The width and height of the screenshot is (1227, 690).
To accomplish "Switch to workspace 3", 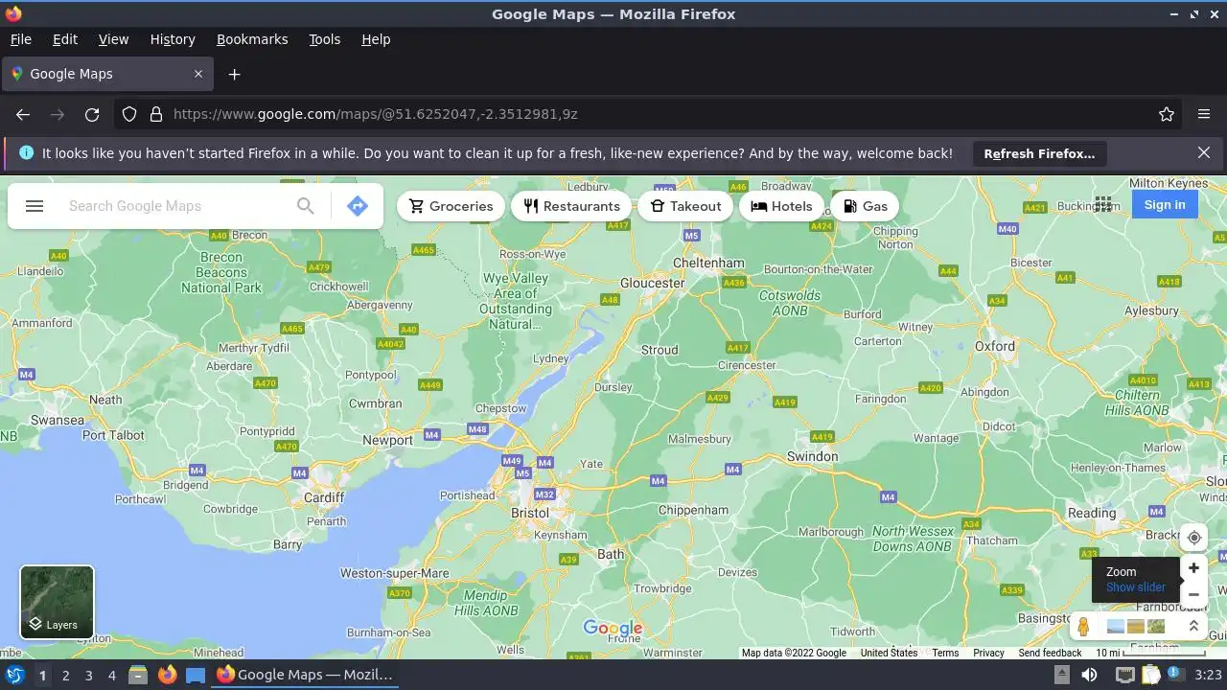I will (x=88, y=675).
